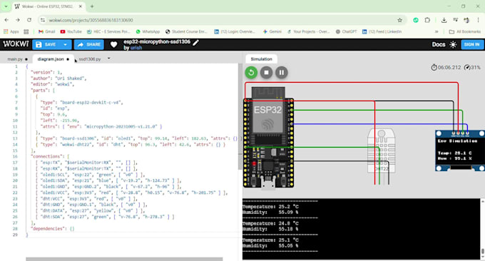Like the project with heart icon

pyautogui.click(x=113, y=44)
